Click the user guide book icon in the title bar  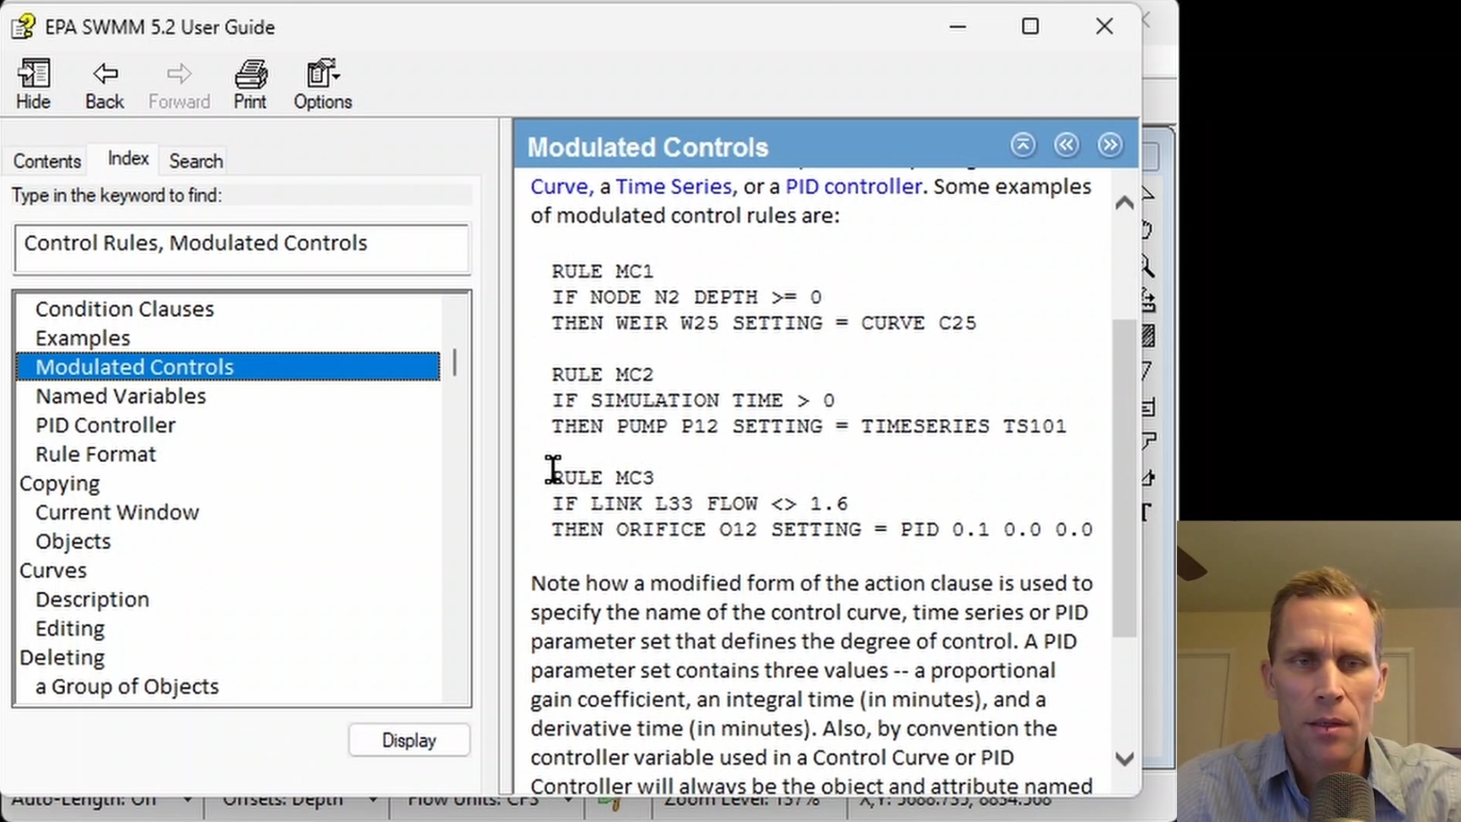click(24, 26)
